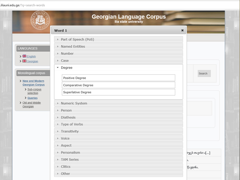Expand the Type of Verbs section
The height and width of the screenshot is (180, 240).
click(x=118, y=124)
